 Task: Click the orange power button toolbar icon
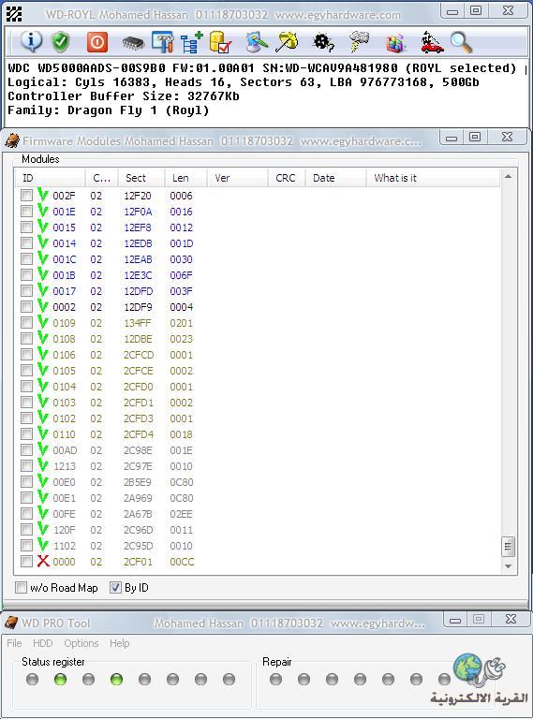(96, 42)
